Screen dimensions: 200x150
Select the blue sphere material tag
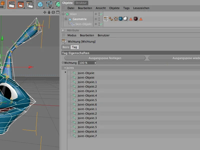tap(121, 19)
